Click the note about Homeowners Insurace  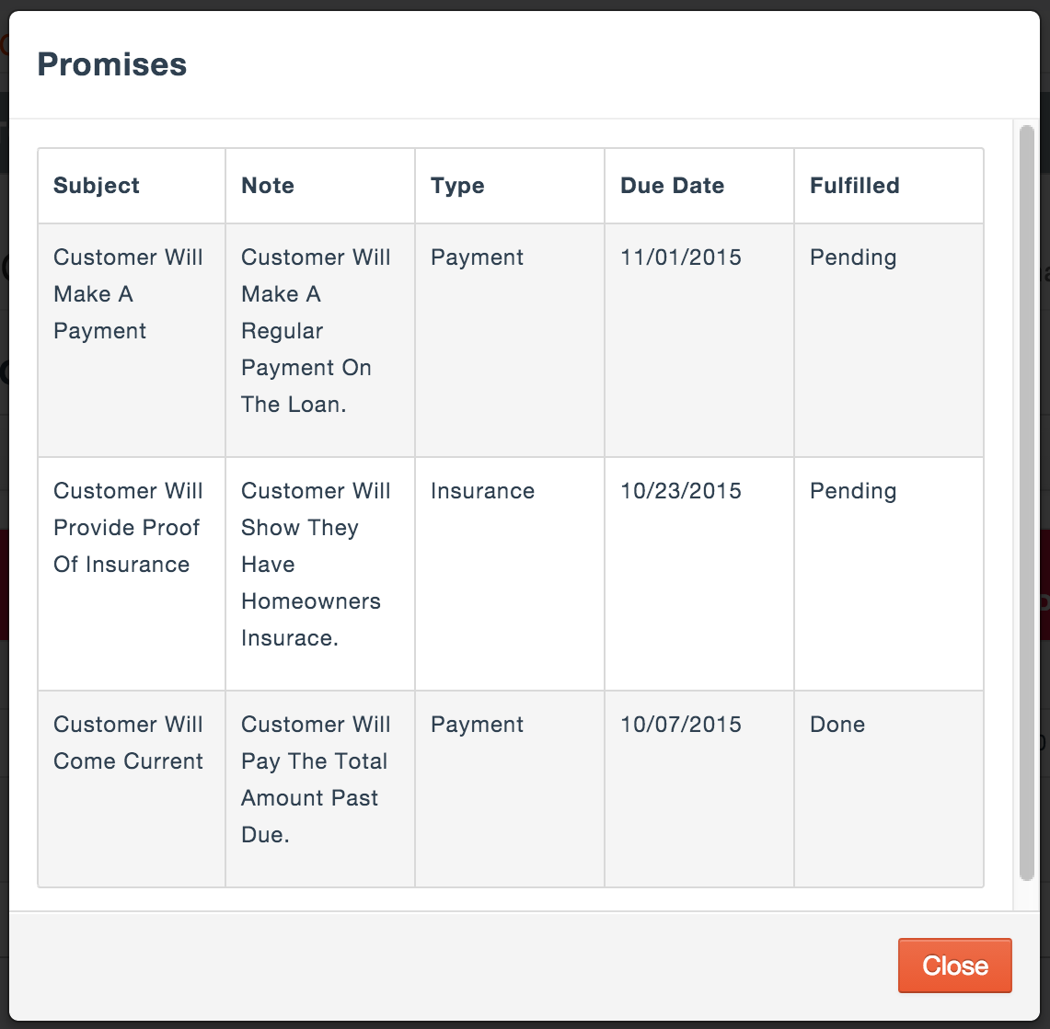tap(316, 564)
